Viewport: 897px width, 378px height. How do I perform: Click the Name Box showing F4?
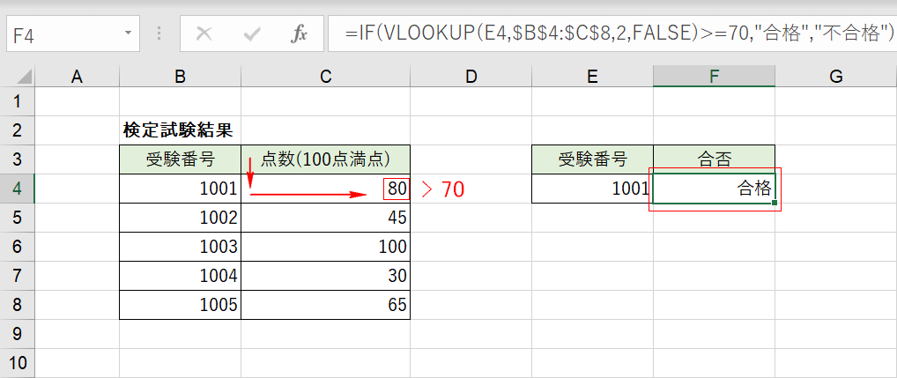[73, 34]
